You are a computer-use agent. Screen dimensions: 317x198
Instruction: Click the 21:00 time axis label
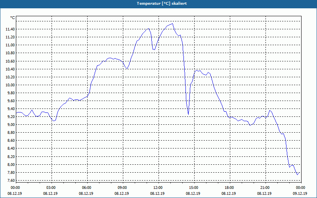(265, 188)
